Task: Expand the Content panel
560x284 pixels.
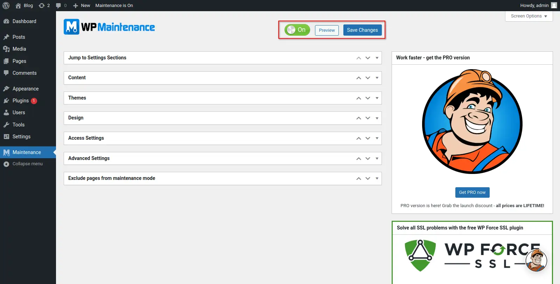Action: tap(377, 78)
